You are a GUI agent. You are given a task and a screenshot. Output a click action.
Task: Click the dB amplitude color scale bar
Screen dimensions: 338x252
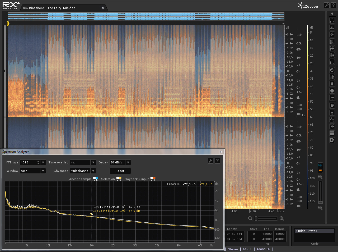(x=308, y=117)
